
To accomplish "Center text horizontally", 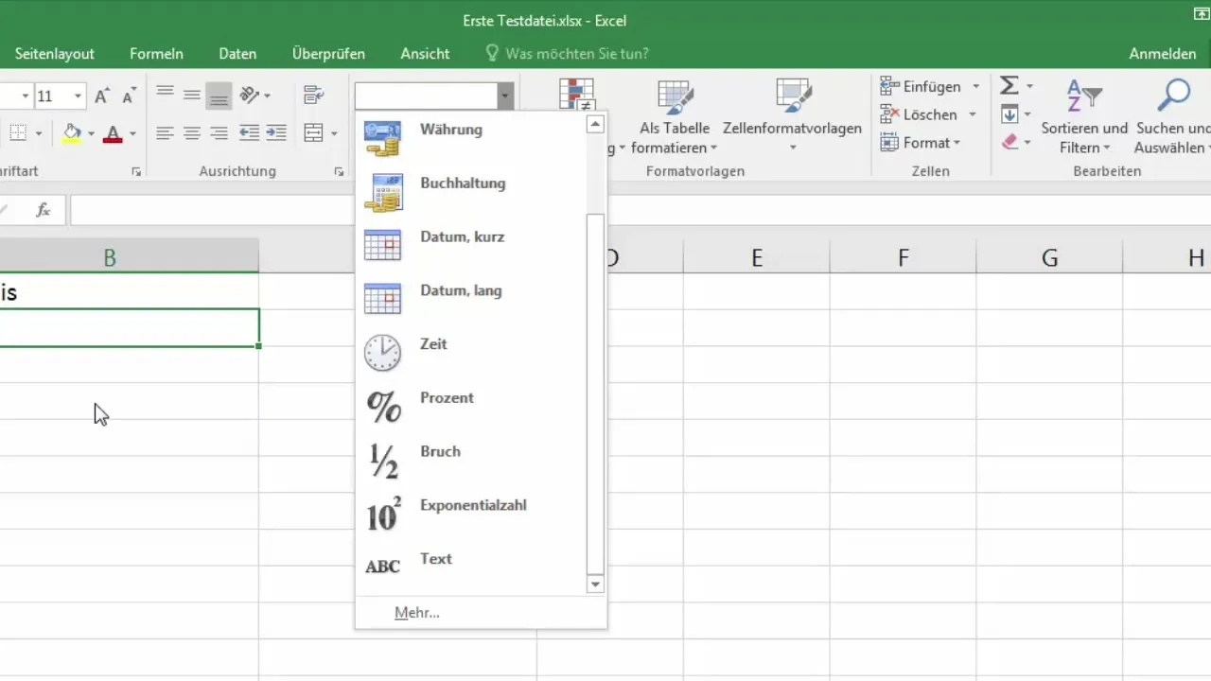I will click(x=192, y=133).
